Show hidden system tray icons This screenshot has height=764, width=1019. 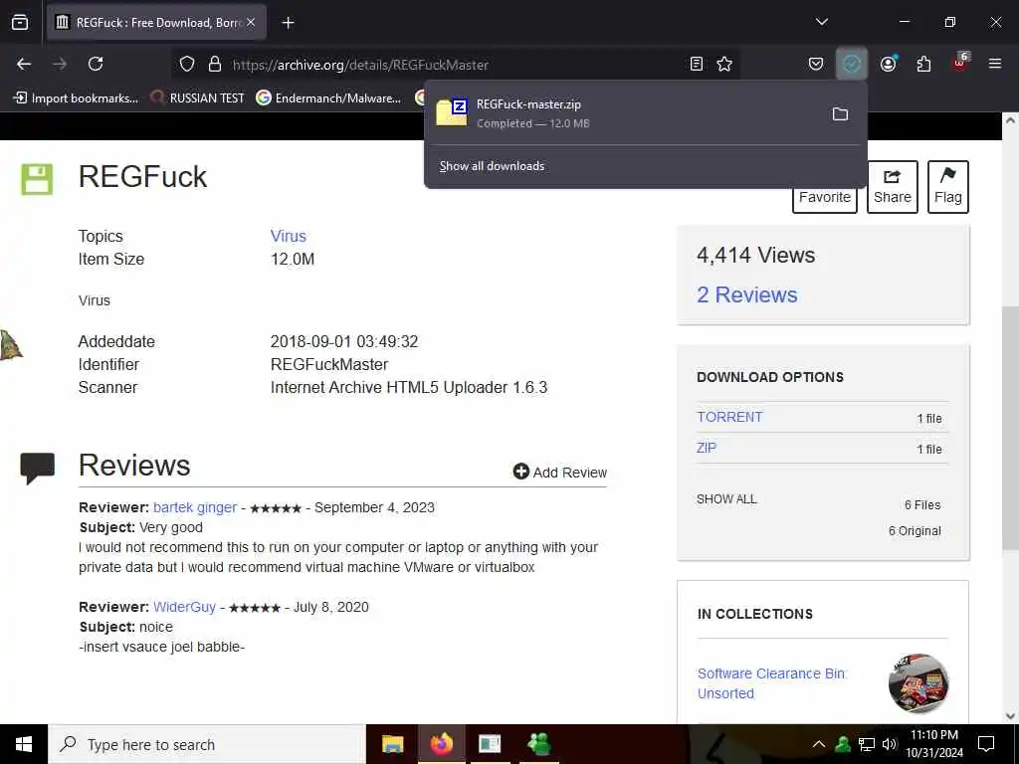click(819, 744)
